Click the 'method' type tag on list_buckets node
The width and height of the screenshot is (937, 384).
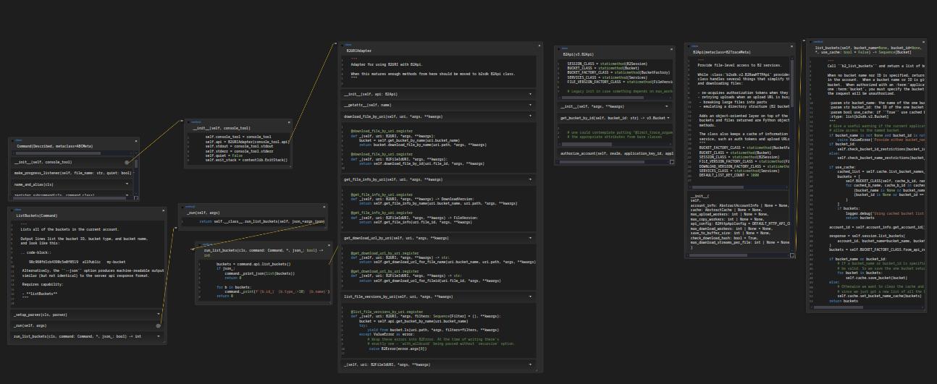[x=818, y=42]
